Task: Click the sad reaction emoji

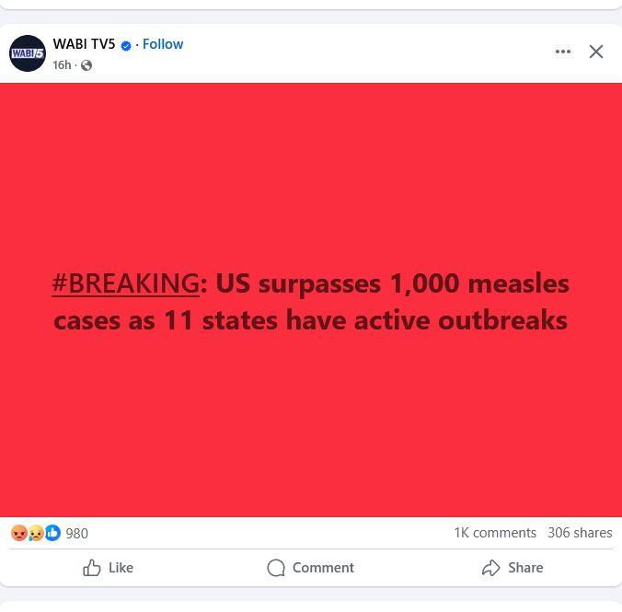Action: pyautogui.click(x=36, y=533)
